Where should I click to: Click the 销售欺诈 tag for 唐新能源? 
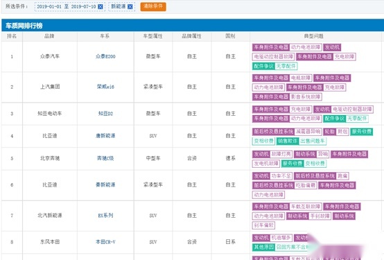point(288,141)
